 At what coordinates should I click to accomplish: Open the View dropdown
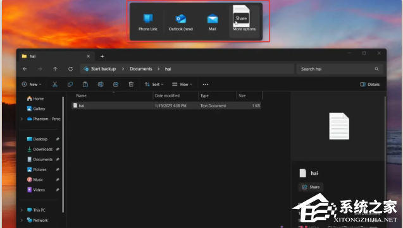point(182,85)
